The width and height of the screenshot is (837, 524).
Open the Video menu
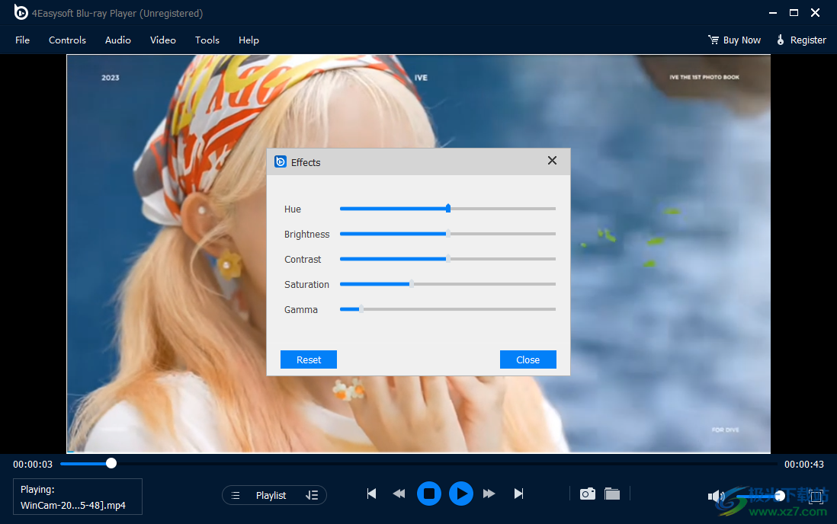[x=162, y=40]
